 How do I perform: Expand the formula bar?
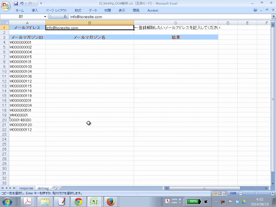click(x=273, y=17)
